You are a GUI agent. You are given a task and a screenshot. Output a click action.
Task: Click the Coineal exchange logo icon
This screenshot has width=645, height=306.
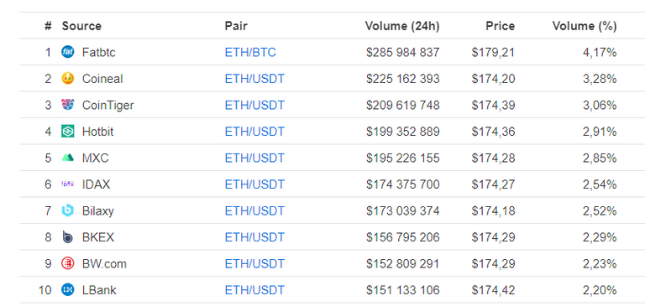click(x=68, y=79)
